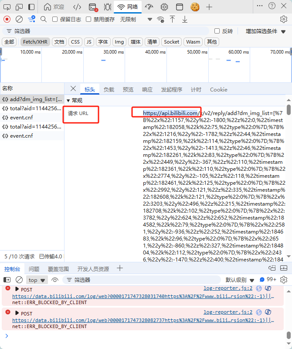292x349 pixels.
Task: Select the Fetch/XHR filter
Action: (x=35, y=42)
